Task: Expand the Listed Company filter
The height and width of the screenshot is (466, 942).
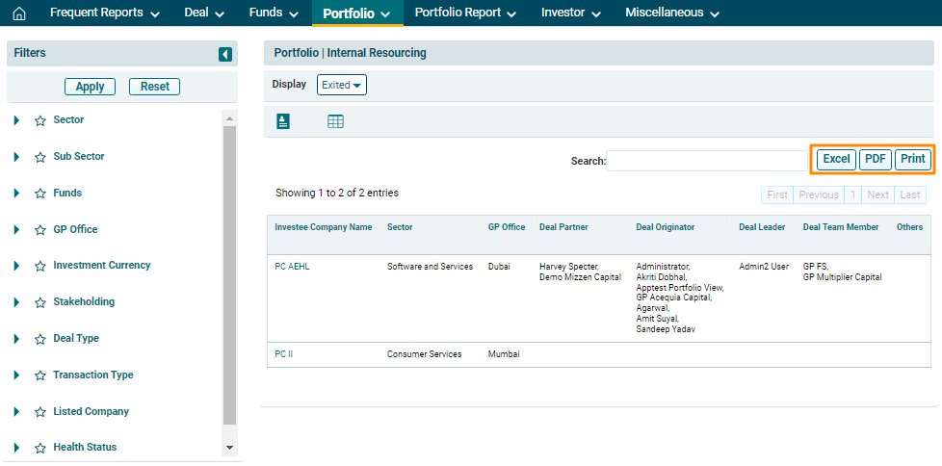Action: 16,412
